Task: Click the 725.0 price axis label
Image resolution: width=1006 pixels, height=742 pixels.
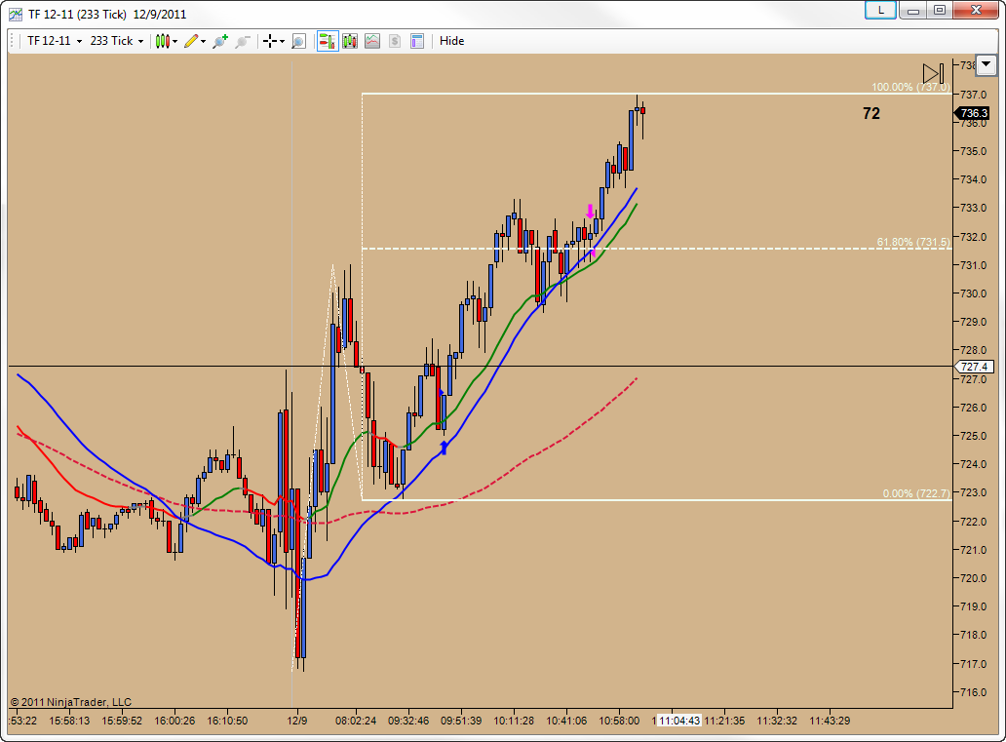Action: click(x=973, y=436)
